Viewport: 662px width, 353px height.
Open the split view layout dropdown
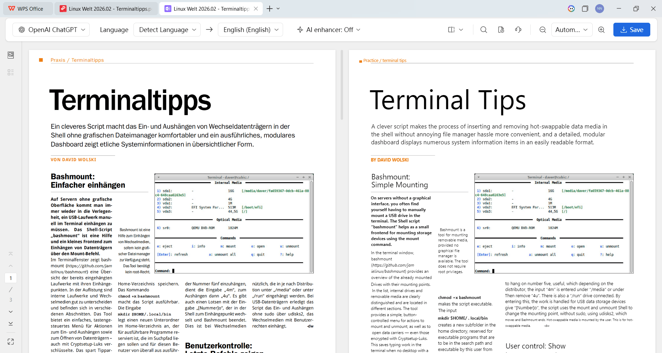tap(455, 30)
